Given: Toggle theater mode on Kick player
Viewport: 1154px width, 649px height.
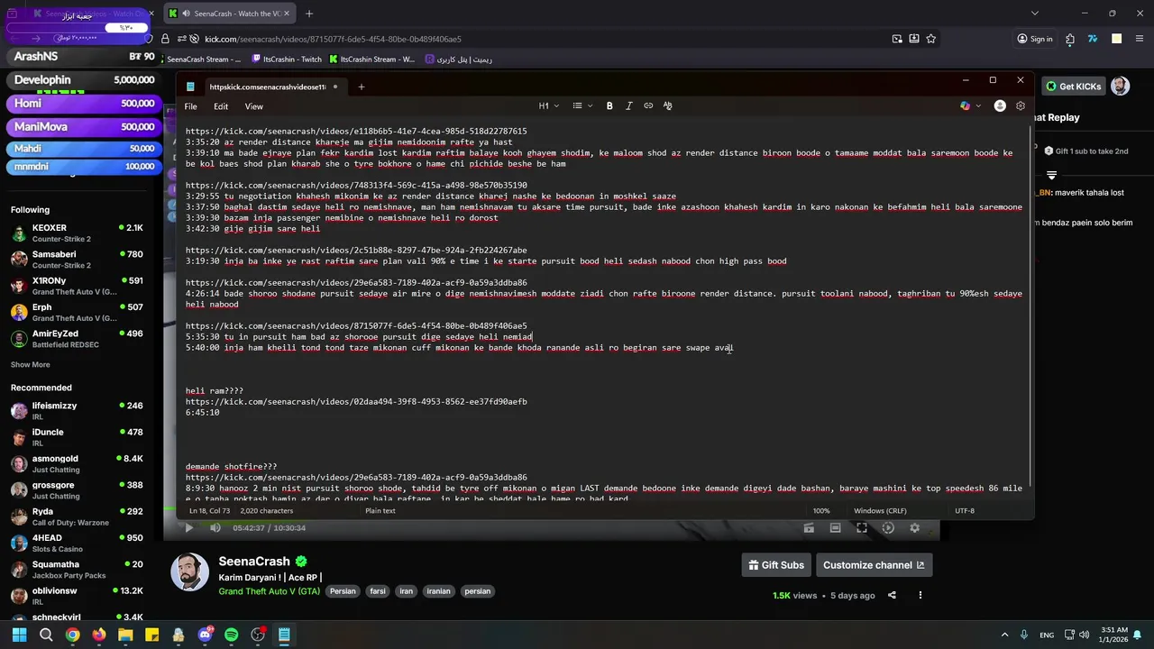Looking at the screenshot, I should tap(836, 527).
